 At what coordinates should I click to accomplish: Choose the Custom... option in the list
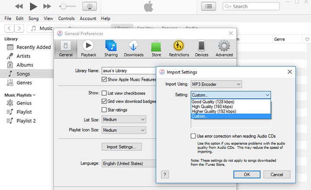point(231,116)
